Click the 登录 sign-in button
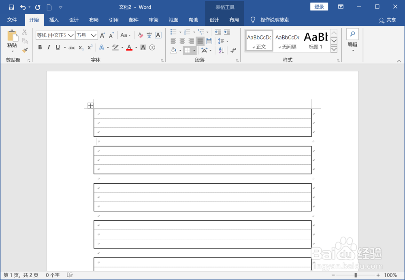Image resolution: width=405 pixels, height=280 pixels. (319, 7)
